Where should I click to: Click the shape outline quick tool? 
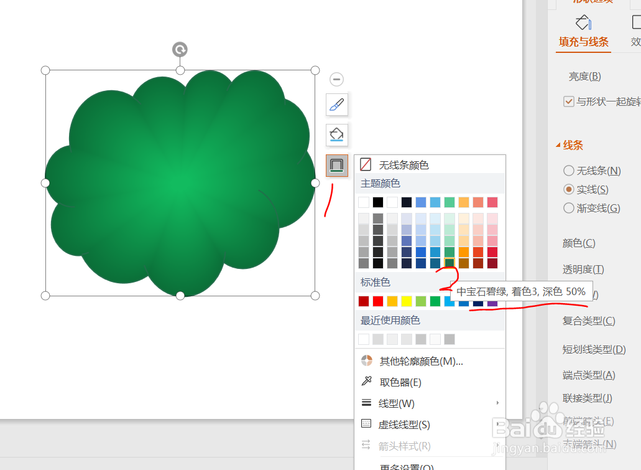(x=337, y=166)
